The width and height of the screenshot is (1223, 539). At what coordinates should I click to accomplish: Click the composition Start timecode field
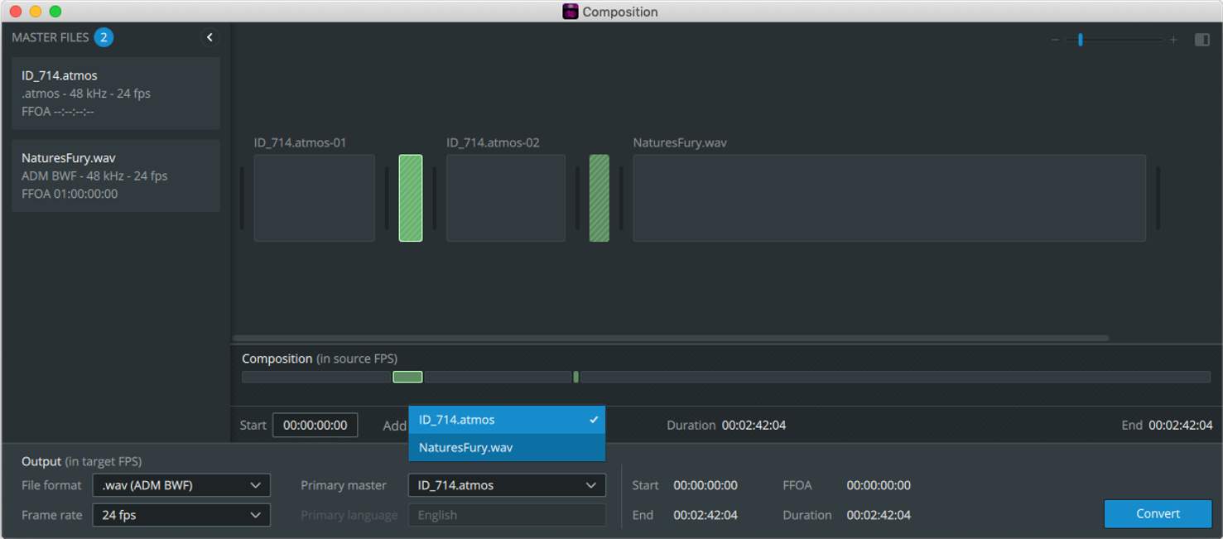tap(315, 426)
